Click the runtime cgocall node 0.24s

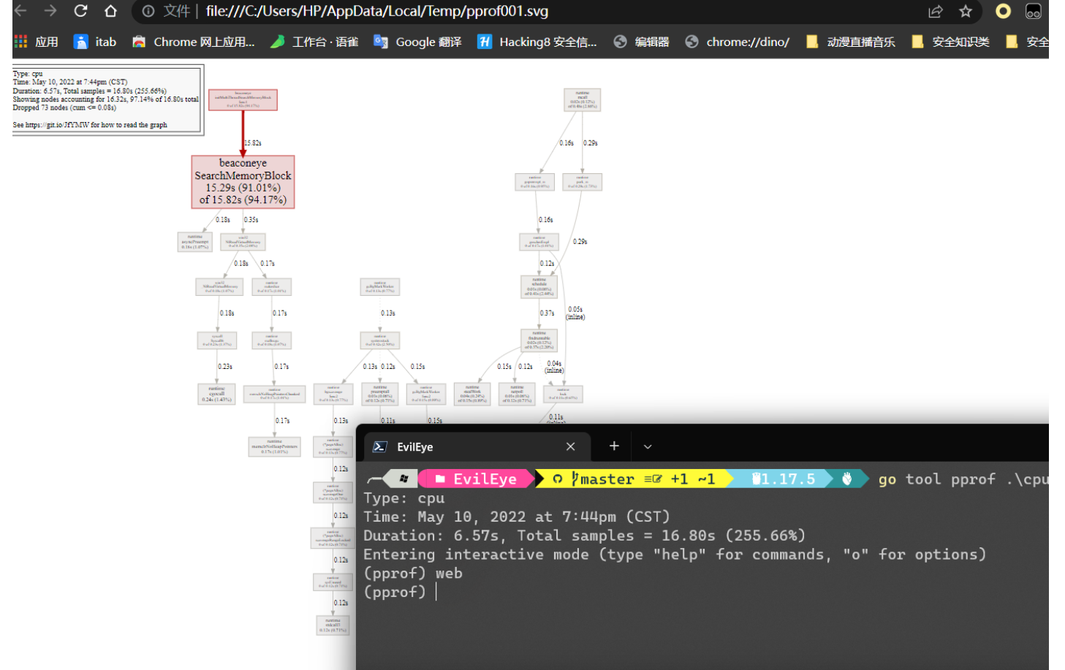(x=217, y=394)
